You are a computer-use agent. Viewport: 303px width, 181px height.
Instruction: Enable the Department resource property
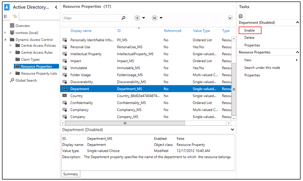[250, 31]
